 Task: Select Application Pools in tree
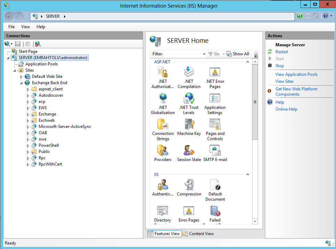(41, 64)
